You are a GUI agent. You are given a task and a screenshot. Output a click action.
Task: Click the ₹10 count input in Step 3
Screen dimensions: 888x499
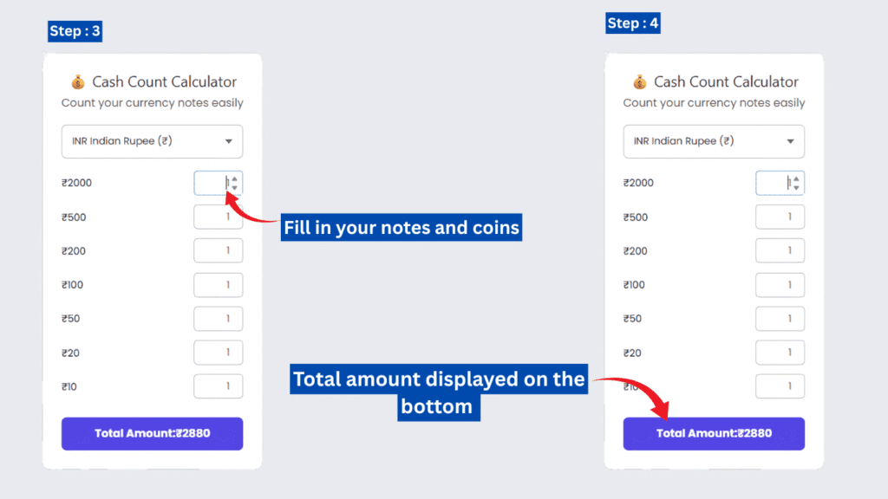coord(218,386)
